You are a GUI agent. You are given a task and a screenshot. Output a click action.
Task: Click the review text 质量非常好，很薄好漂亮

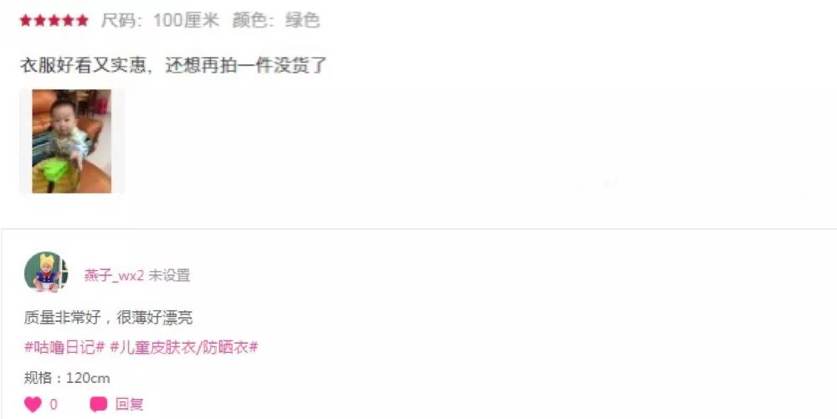click(108, 319)
